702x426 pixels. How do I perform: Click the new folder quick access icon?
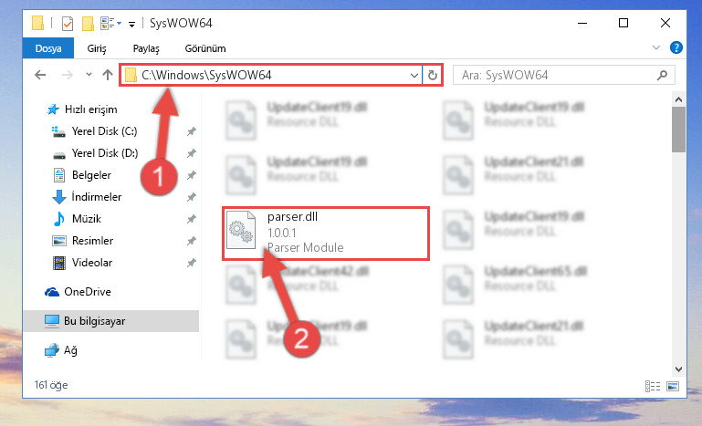[88, 24]
